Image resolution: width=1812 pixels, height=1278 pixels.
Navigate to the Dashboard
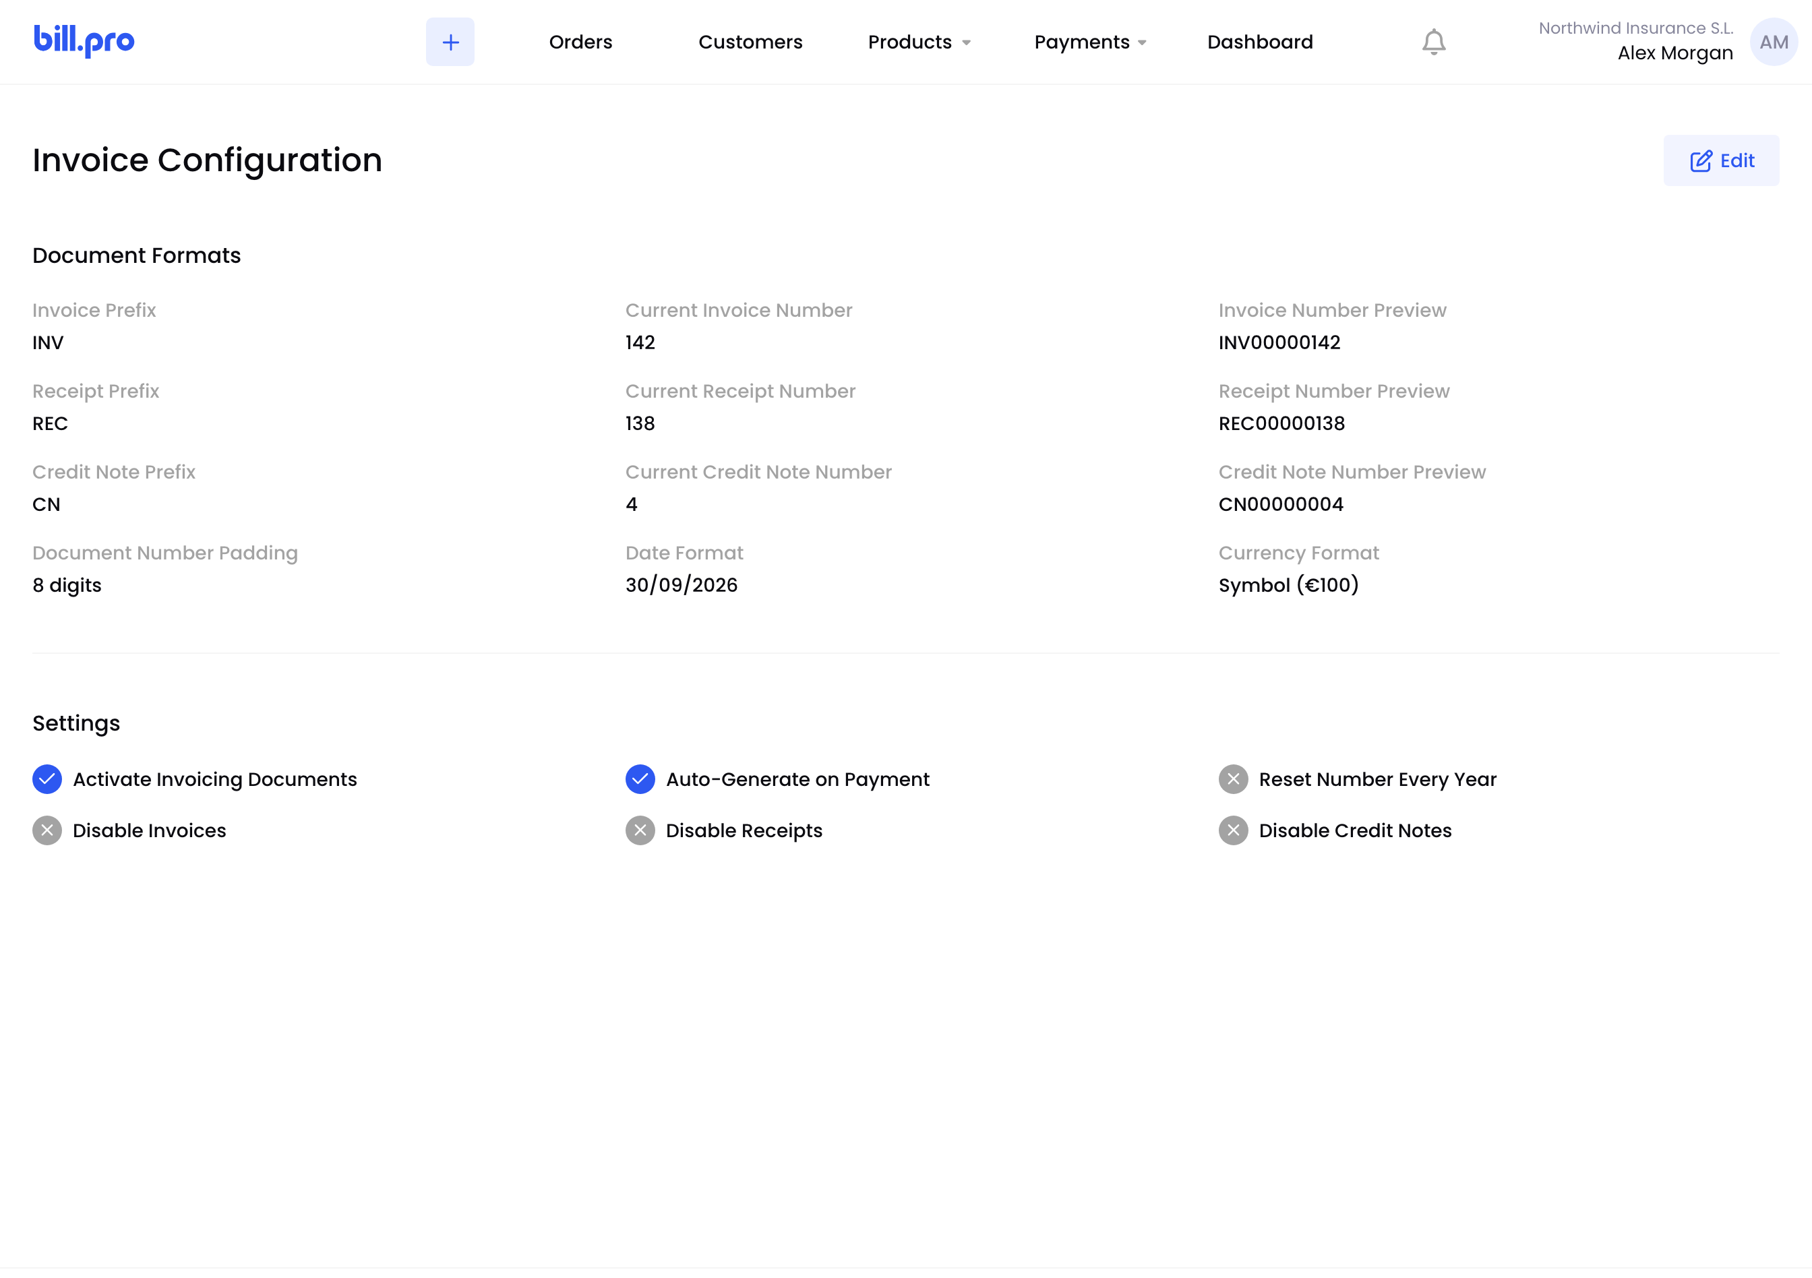pyautogui.click(x=1259, y=42)
